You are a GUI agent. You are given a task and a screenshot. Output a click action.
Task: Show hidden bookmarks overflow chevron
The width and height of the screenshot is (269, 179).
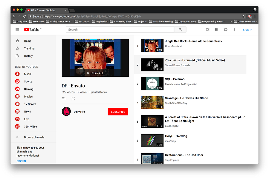pyautogui.click(x=231, y=21)
